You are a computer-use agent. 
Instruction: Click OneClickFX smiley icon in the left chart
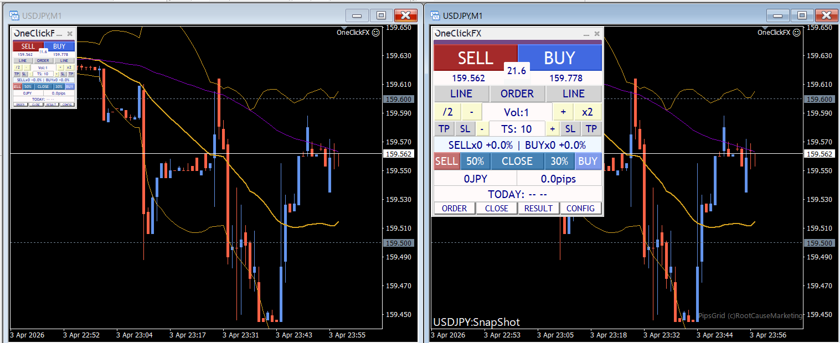click(x=376, y=33)
